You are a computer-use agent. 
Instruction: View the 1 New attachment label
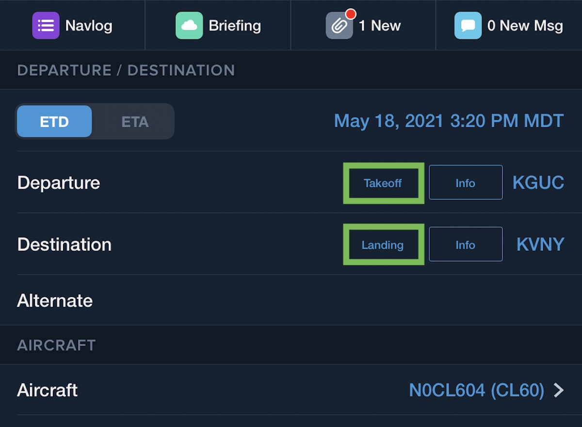380,26
